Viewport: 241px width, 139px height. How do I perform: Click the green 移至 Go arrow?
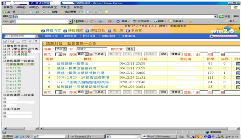pos(225,16)
